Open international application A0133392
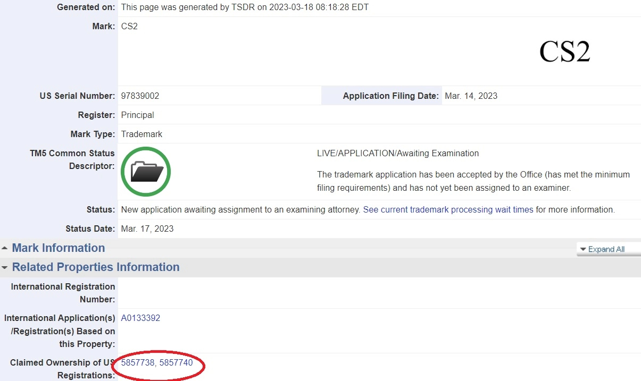 140,318
